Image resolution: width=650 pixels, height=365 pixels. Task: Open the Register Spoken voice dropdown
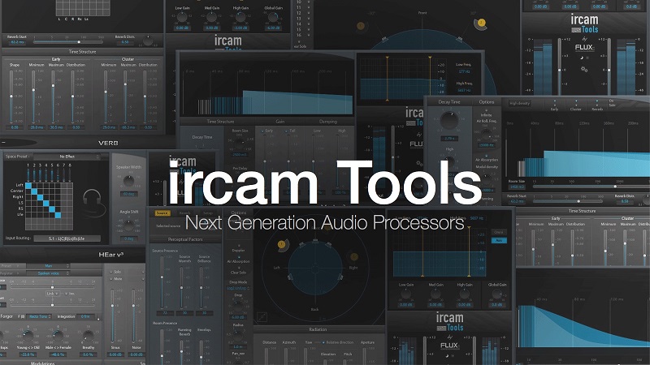(x=49, y=273)
